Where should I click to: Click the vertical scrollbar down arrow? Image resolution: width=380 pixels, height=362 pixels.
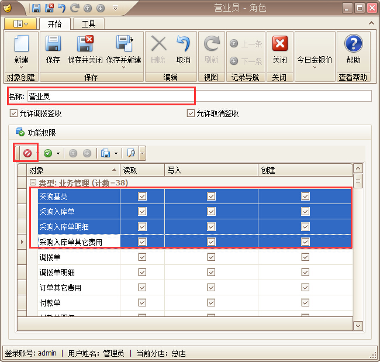pos(358,326)
